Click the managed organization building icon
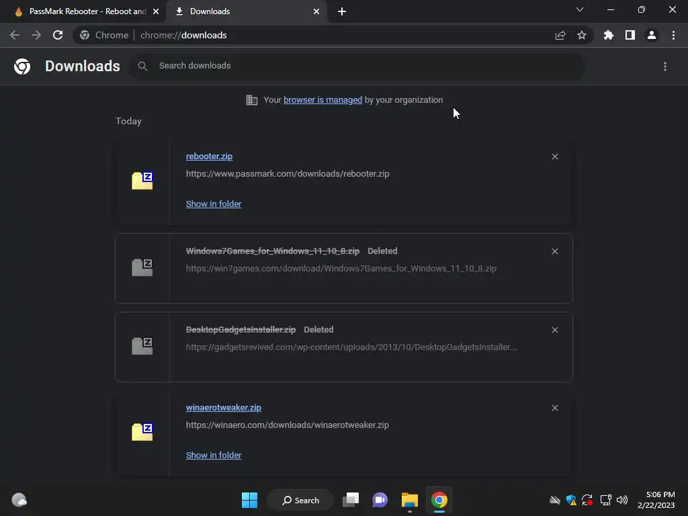 [251, 100]
